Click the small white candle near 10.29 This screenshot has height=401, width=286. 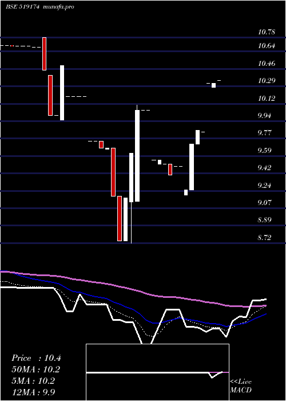click(x=213, y=85)
